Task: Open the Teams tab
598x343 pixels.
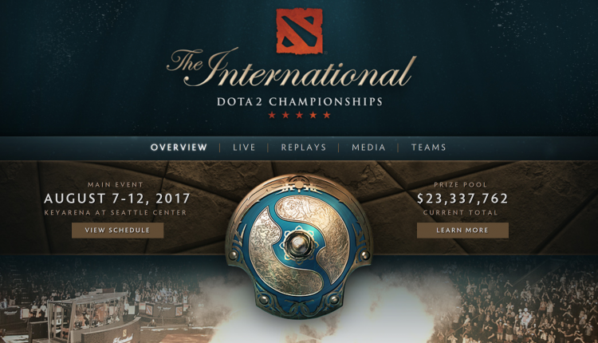Action: pos(429,148)
